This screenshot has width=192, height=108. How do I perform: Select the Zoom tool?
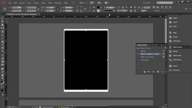(2, 78)
